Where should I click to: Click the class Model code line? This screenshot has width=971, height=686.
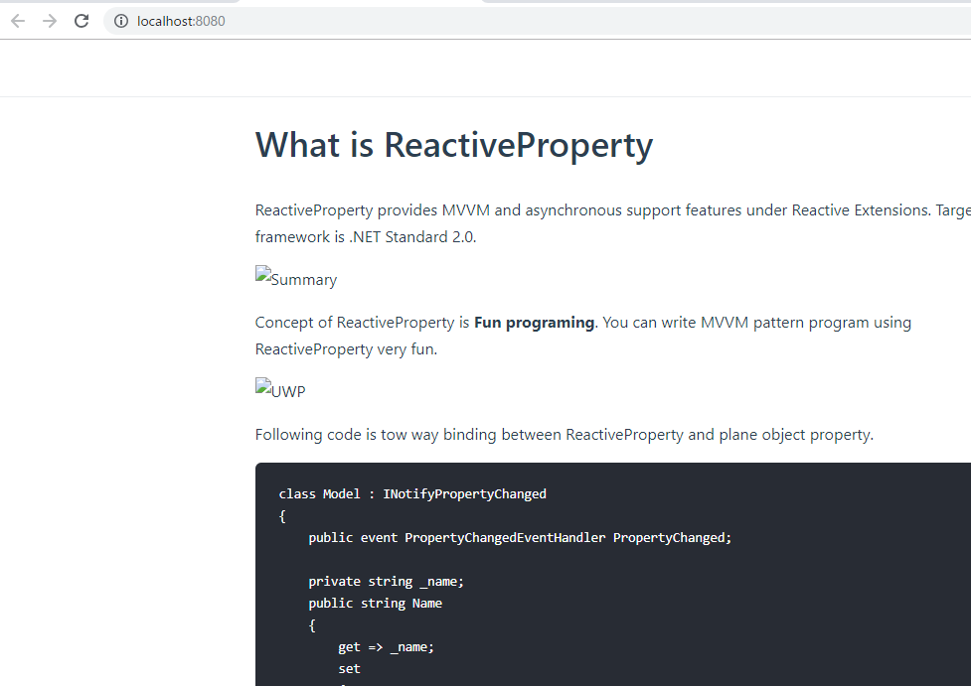point(412,494)
